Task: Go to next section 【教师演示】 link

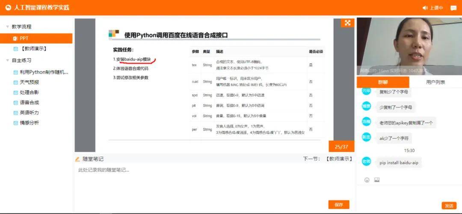Action: pos(339,159)
